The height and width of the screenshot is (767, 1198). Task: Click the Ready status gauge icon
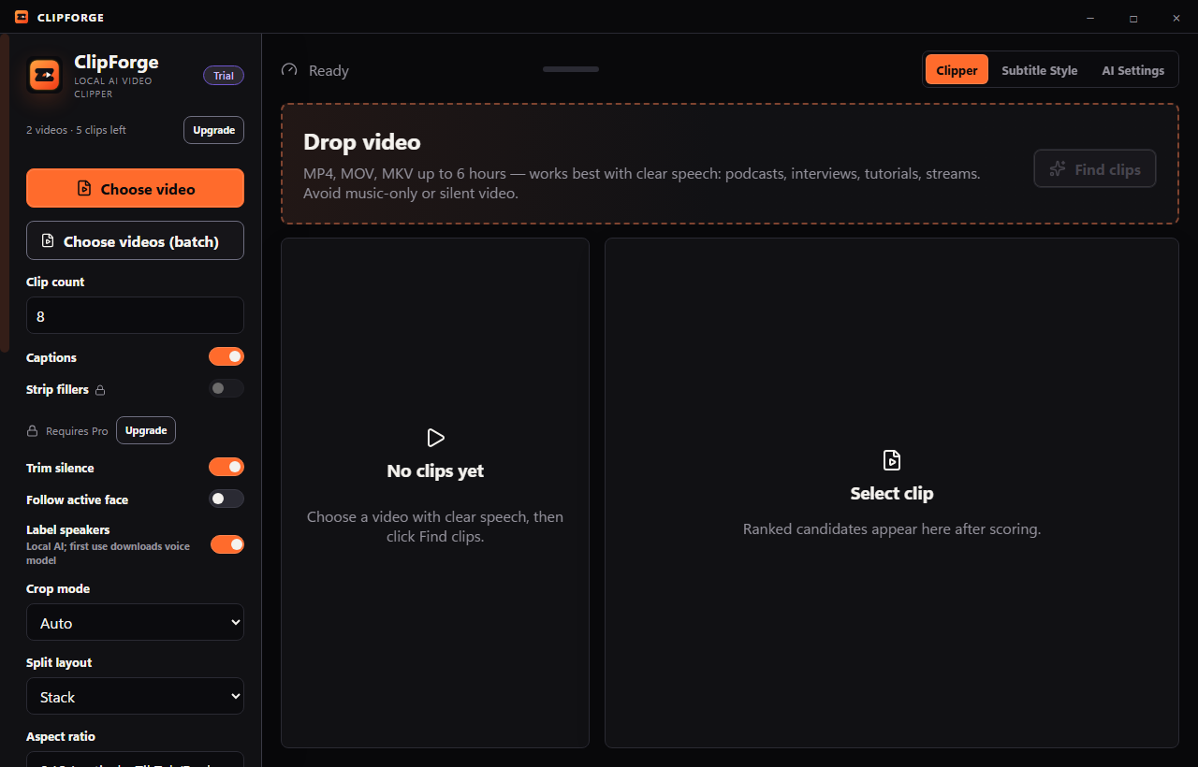click(289, 70)
